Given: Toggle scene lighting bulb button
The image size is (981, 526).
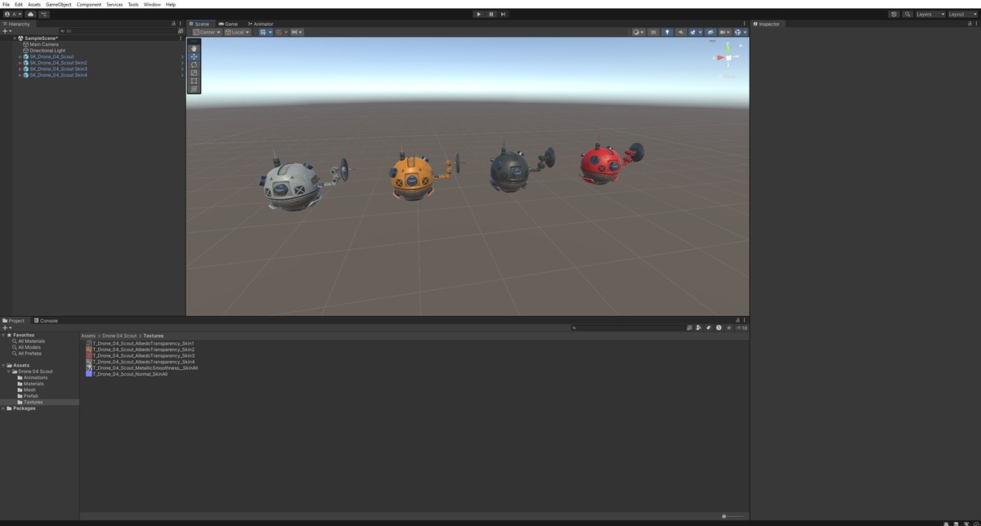Looking at the screenshot, I should tap(667, 32).
